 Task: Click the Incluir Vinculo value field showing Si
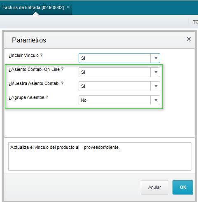[114, 58]
